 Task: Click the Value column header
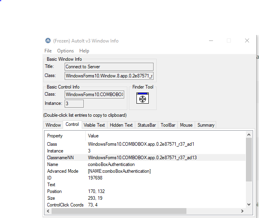165,136
